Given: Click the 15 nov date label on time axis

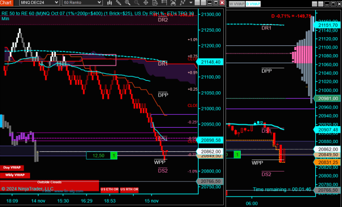Looking at the screenshot, I should click(152, 200).
